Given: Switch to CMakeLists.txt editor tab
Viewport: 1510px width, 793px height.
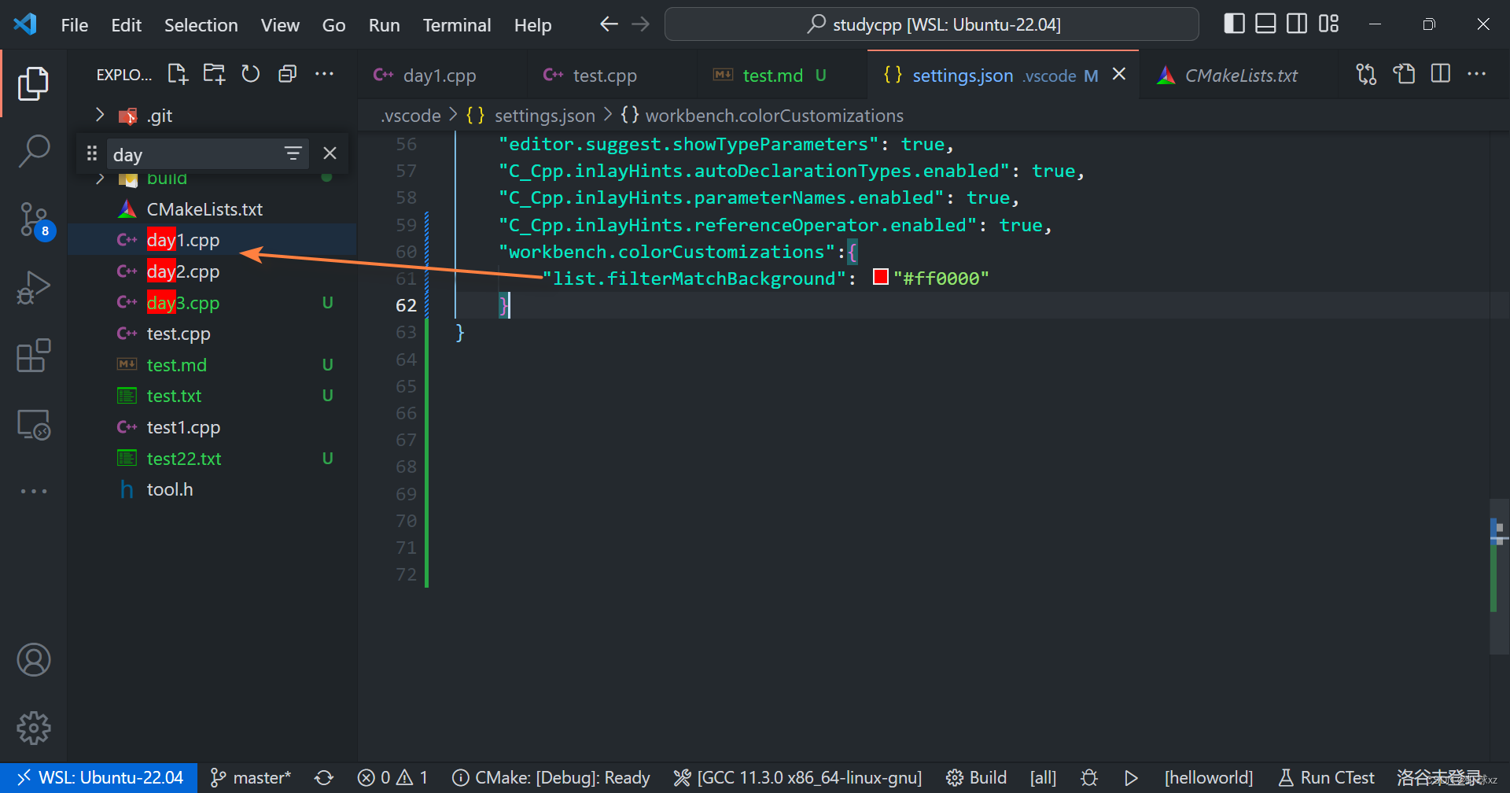Looking at the screenshot, I should click(1241, 76).
